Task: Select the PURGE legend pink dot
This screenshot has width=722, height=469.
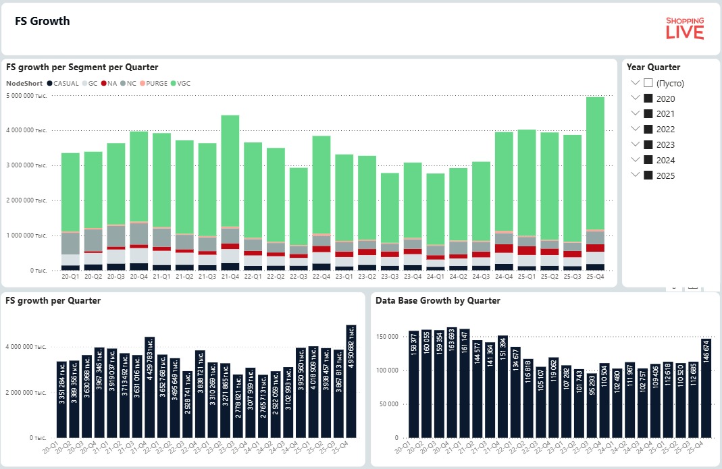Action: [143, 83]
